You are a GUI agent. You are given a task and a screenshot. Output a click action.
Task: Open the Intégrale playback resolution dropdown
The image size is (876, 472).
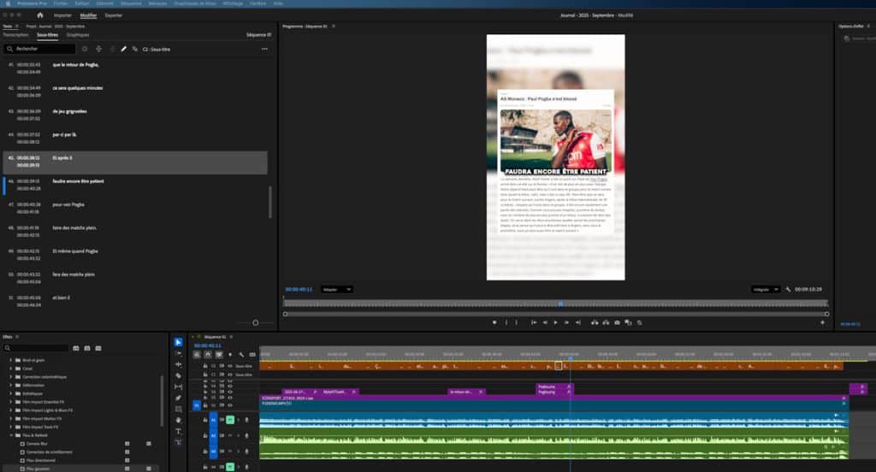tap(766, 289)
